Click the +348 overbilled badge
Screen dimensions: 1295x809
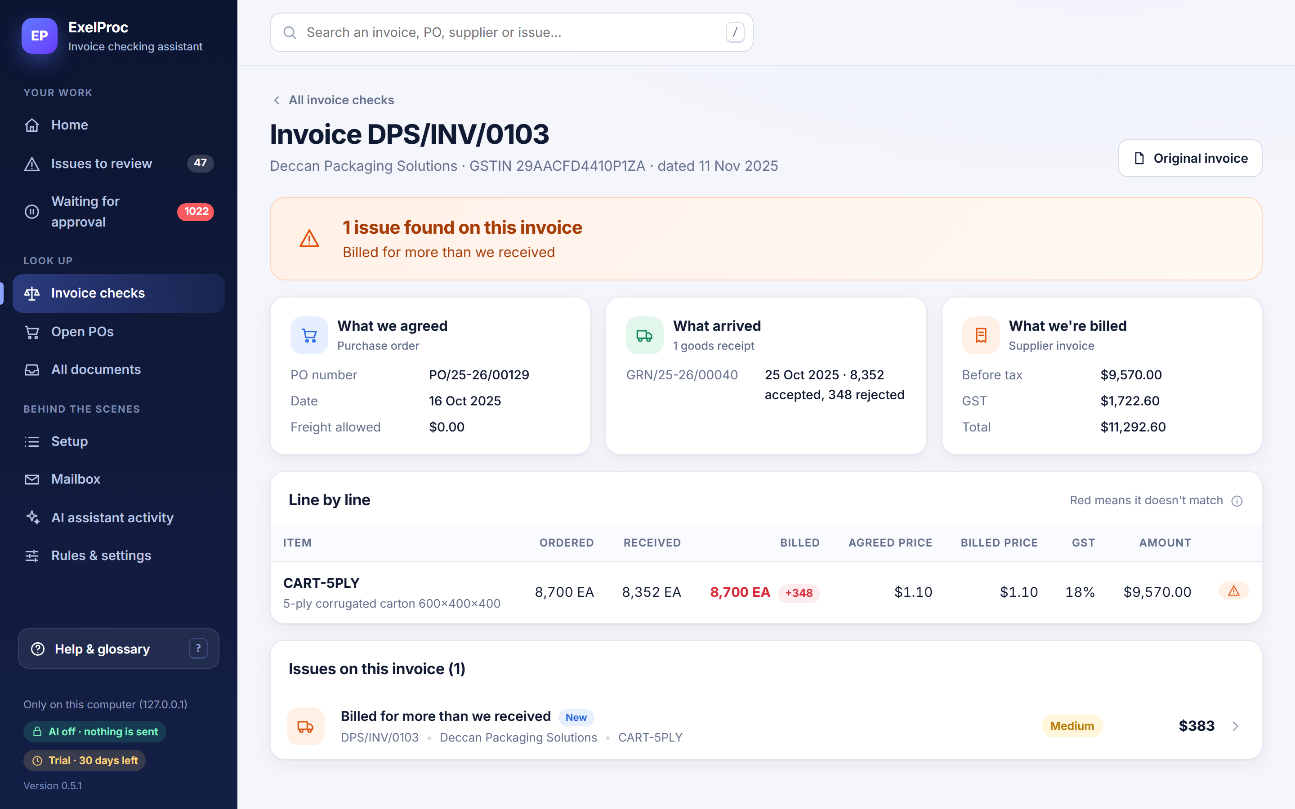click(799, 593)
